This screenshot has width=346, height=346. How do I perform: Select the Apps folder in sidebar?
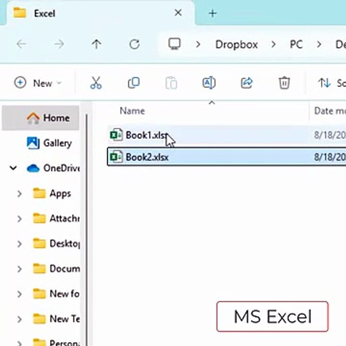click(52, 194)
